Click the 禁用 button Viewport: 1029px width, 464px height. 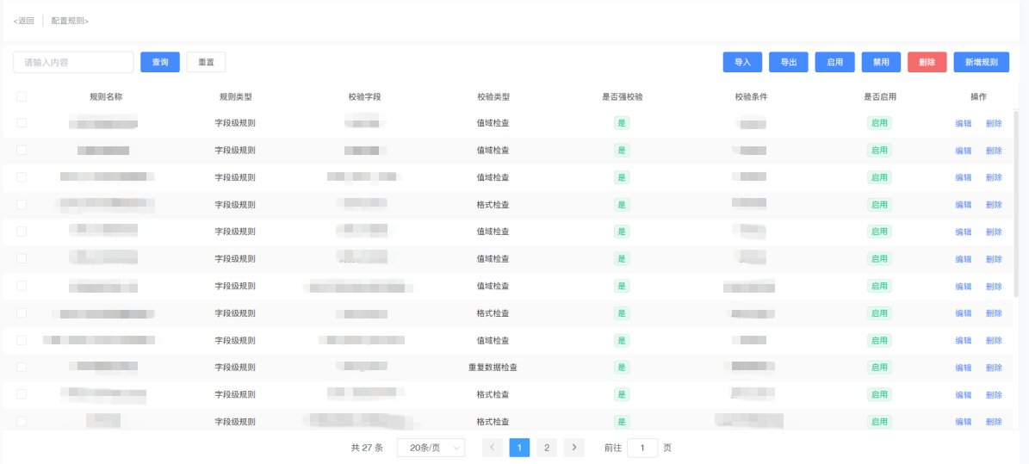(x=881, y=62)
